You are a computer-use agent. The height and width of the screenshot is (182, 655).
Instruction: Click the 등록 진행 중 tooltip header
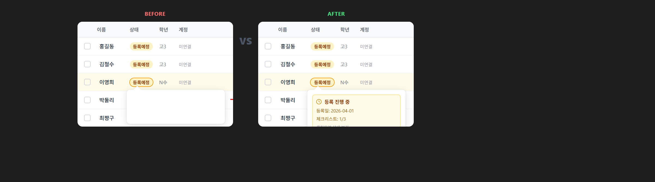pyautogui.click(x=338, y=102)
